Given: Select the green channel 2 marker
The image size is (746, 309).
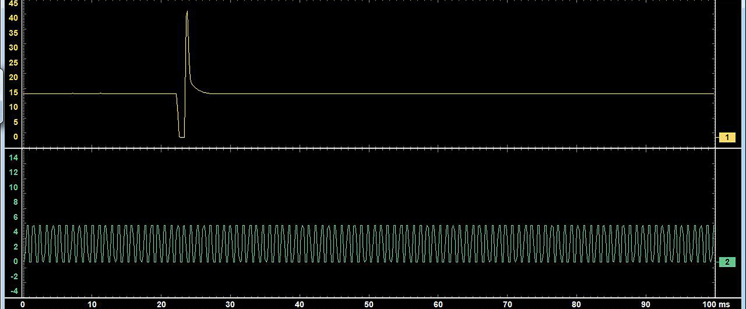Looking at the screenshot, I should click(727, 262).
